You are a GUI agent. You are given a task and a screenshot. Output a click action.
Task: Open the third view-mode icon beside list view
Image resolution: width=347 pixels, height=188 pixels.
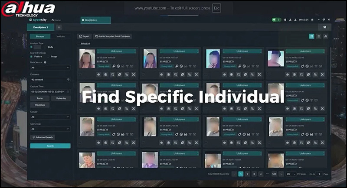[326, 36]
